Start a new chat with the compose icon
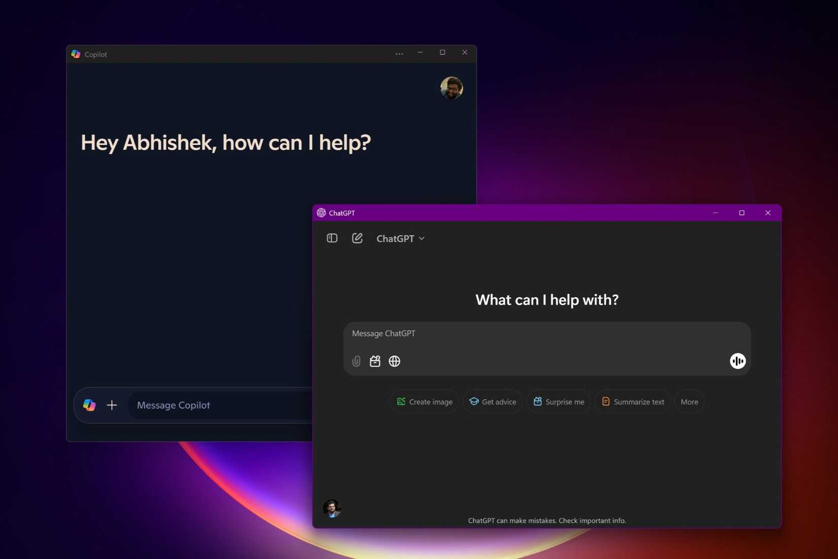The image size is (838, 559). tap(357, 238)
